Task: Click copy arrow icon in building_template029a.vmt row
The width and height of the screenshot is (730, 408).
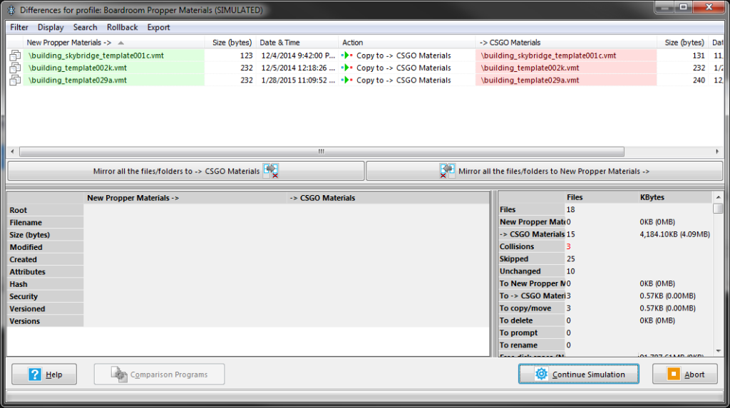Action: [x=347, y=80]
